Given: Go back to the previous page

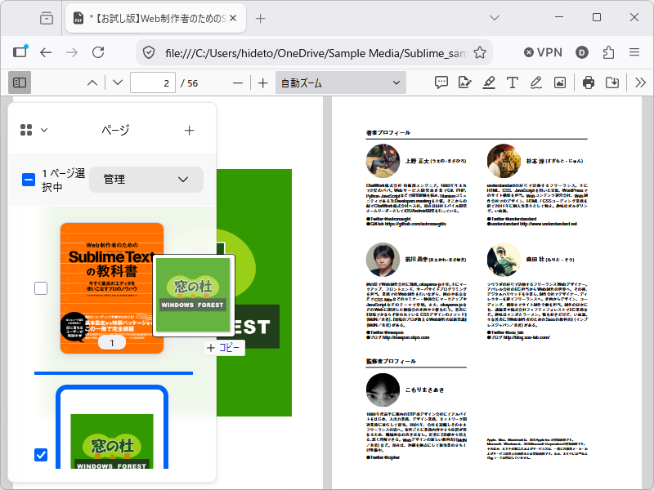Looking at the screenshot, I should click(46, 52).
